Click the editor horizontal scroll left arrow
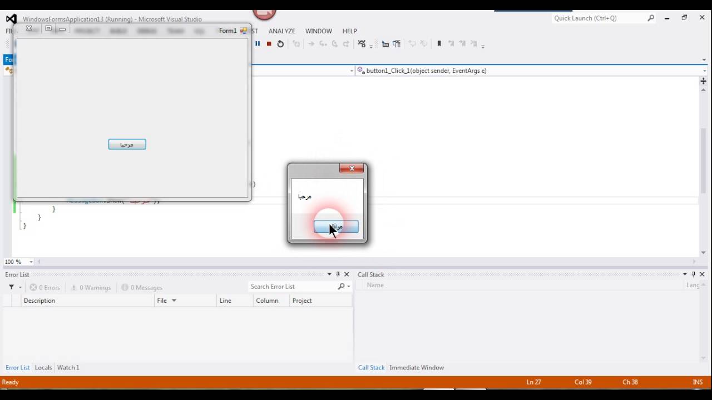This screenshot has height=400, width=712. (x=39, y=262)
